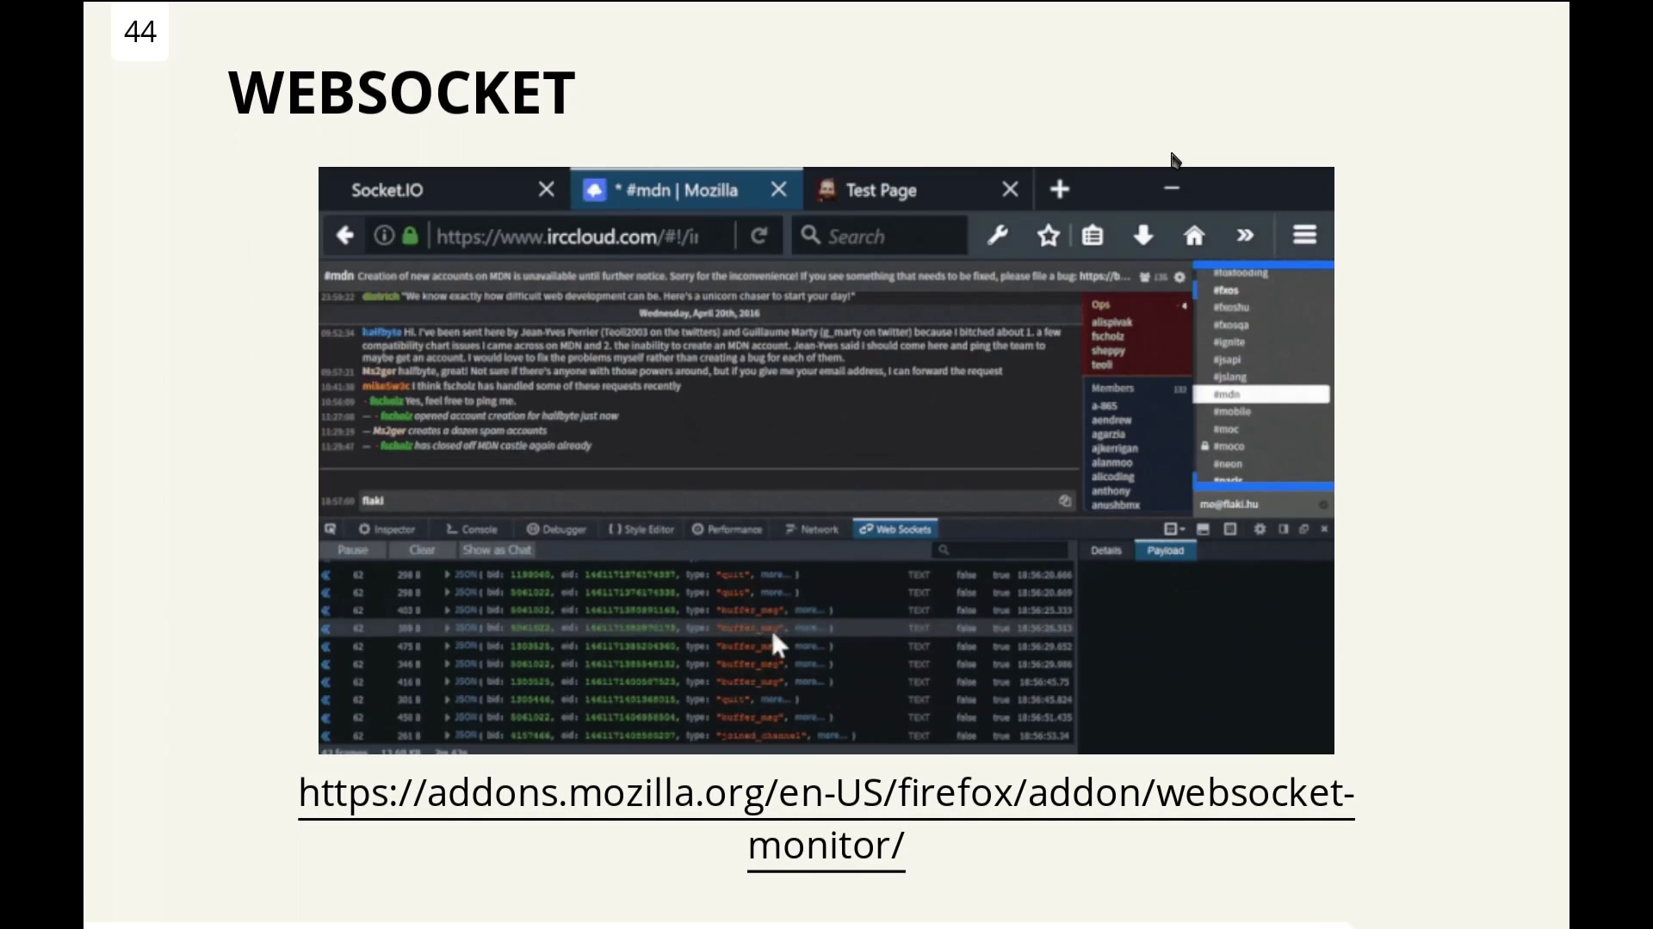
Task: Select the #fxosqa channel
Action: pyautogui.click(x=1231, y=325)
